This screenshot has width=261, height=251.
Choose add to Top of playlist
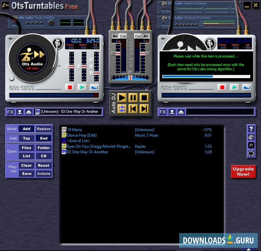pos(26,138)
